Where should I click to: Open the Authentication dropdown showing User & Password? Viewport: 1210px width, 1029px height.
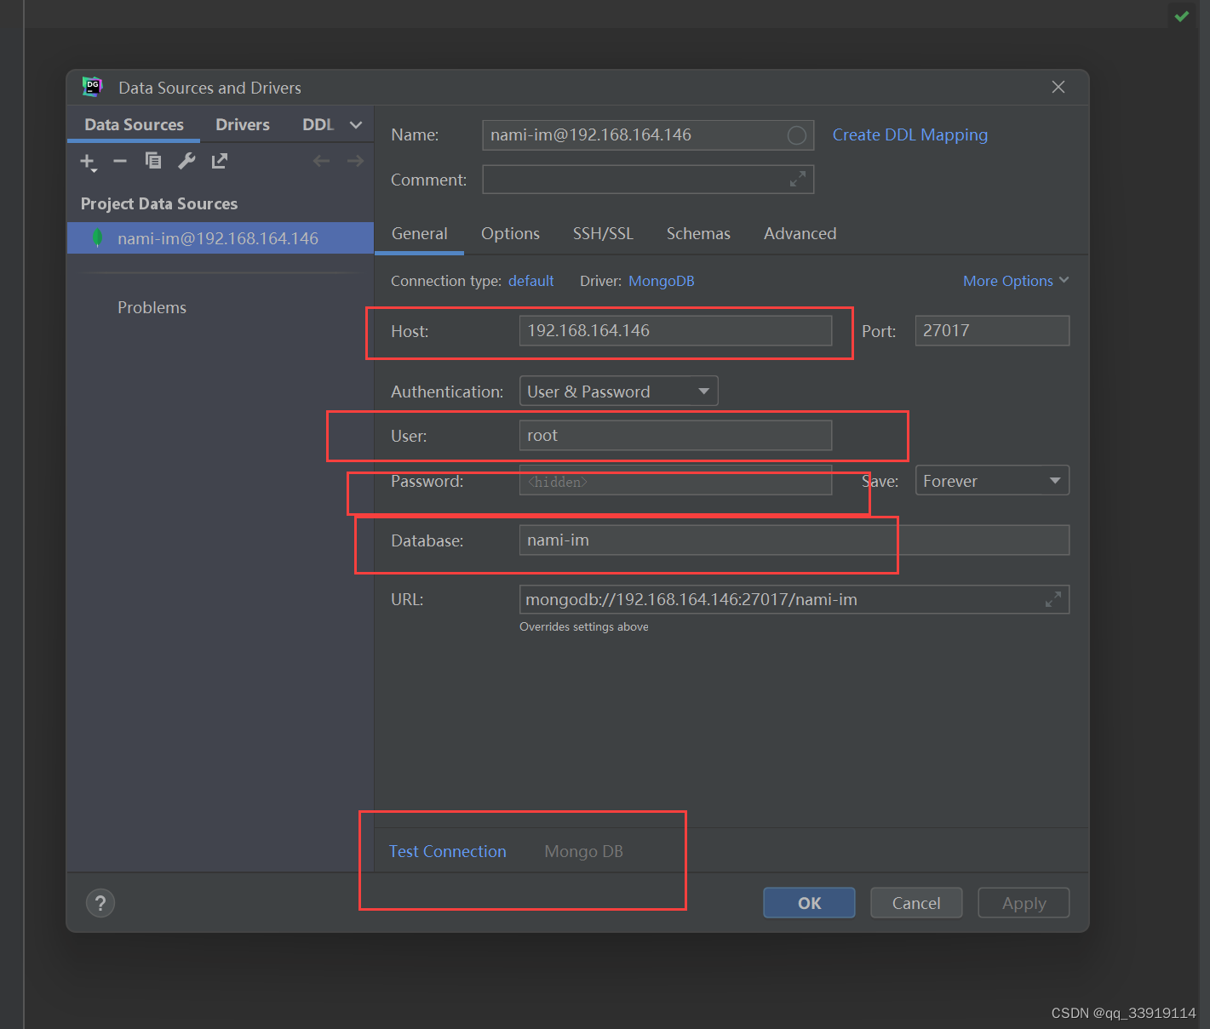[618, 391]
